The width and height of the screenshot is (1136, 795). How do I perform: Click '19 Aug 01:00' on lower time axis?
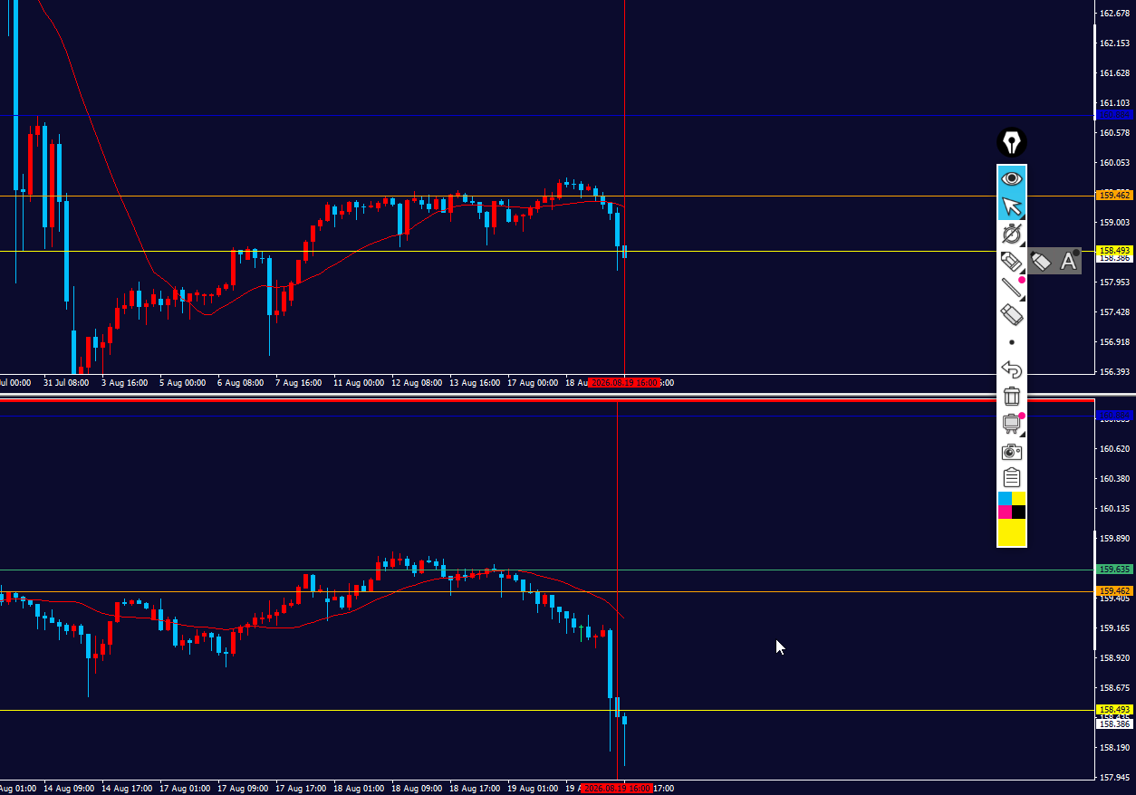coord(533,789)
